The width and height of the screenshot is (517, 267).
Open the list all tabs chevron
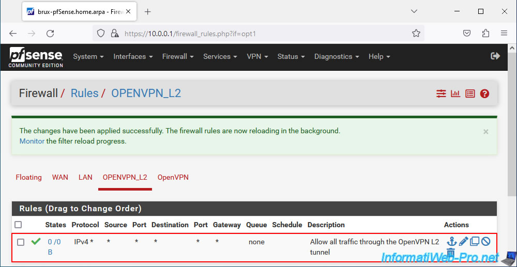coord(414,11)
